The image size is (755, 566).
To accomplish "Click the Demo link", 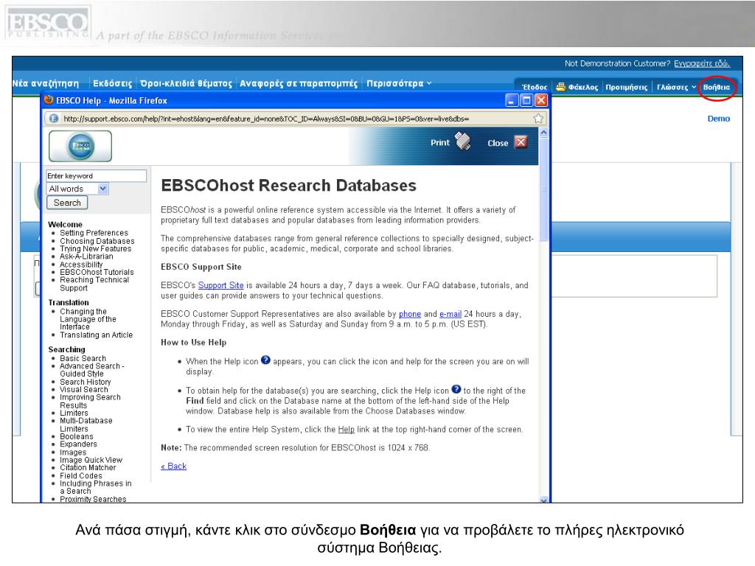I will [x=718, y=119].
